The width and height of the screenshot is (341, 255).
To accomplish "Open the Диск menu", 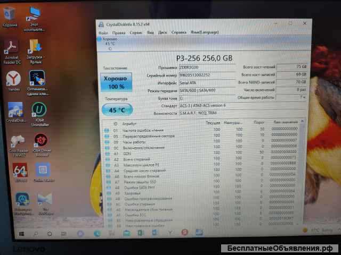I will tap(163, 32).
